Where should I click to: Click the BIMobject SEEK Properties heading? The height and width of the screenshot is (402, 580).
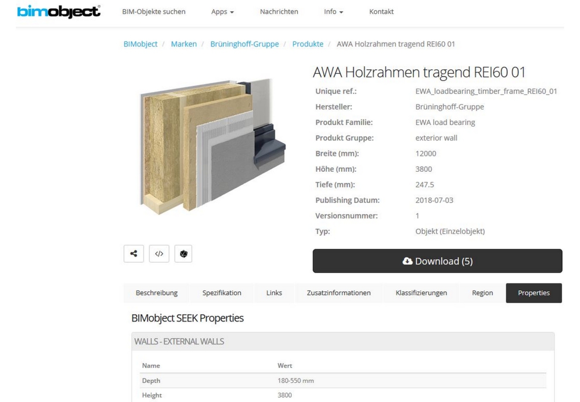[188, 318]
